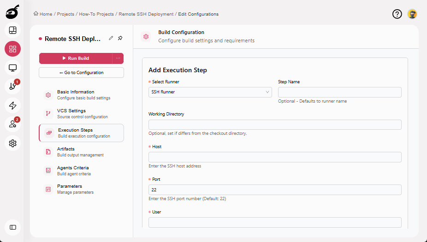
Task: Click 'Enter the SSH host address' hint text
Action: point(175,166)
